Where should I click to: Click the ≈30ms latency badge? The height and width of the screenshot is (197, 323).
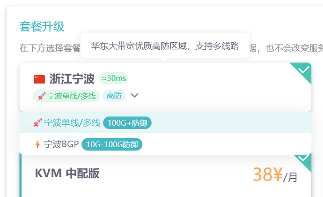[114, 78]
